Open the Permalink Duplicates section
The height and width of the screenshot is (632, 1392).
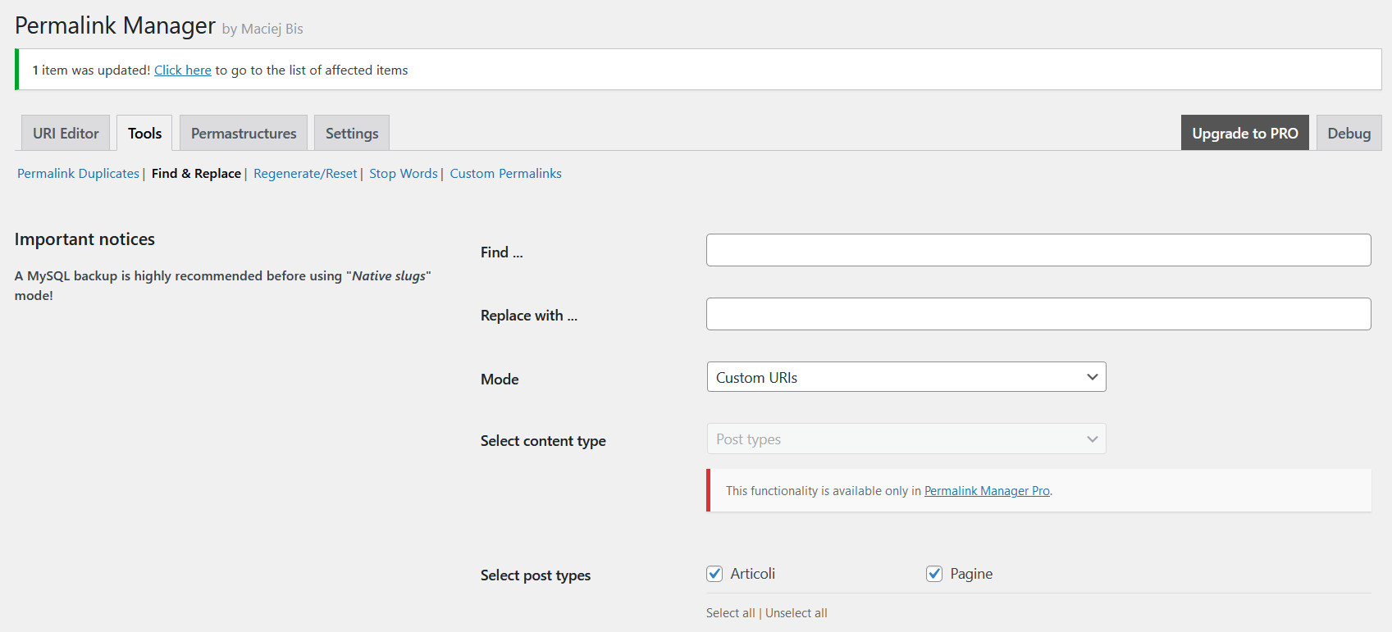(x=78, y=174)
